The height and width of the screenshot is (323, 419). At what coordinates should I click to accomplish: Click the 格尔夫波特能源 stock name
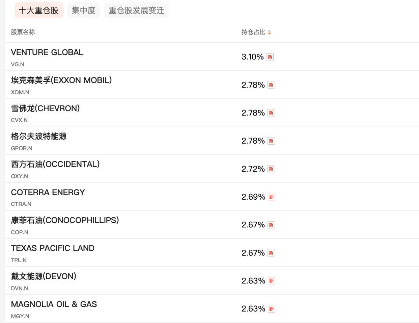click(38, 136)
